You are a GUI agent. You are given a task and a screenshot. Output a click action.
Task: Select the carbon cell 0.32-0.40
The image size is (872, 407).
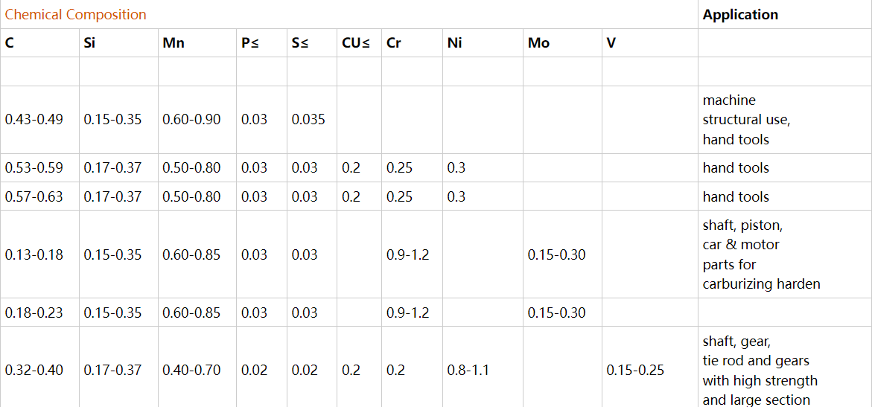[34, 371]
